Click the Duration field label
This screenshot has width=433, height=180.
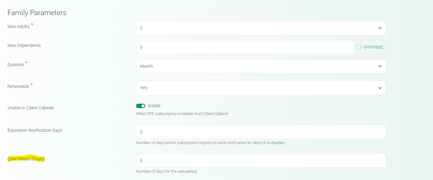(16, 65)
